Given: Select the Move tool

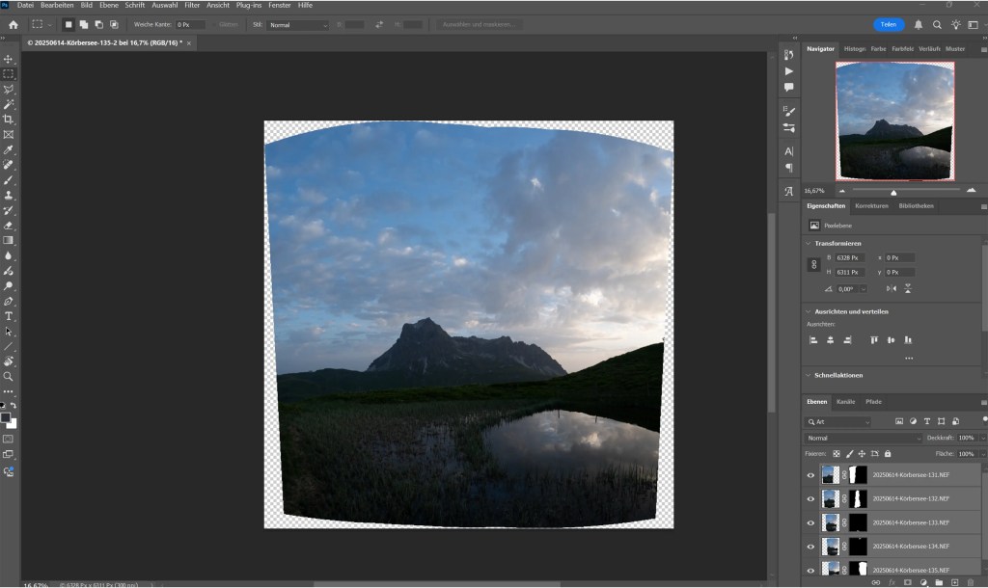Looking at the screenshot, I should click(x=9, y=60).
